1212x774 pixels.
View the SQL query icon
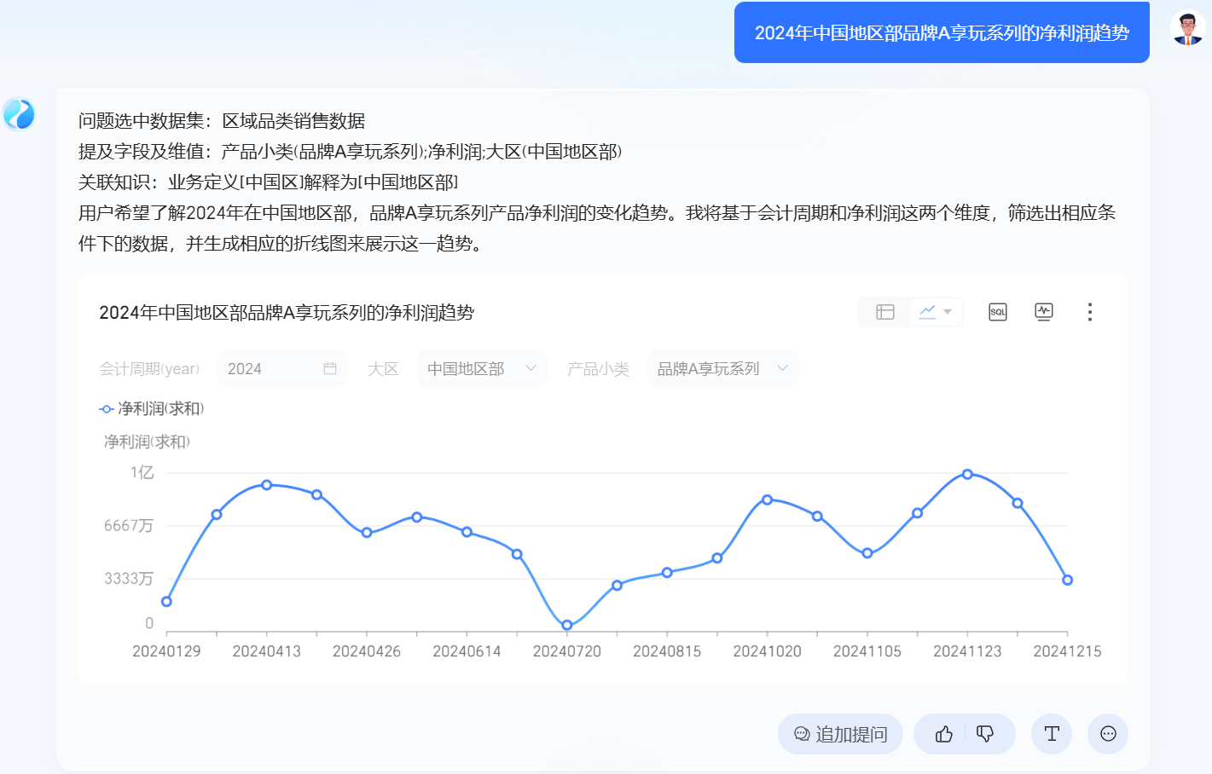[x=998, y=312]
